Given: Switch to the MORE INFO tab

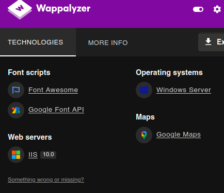Looking at the screenshot, I should pyautogui.click(x=108, y=42).
